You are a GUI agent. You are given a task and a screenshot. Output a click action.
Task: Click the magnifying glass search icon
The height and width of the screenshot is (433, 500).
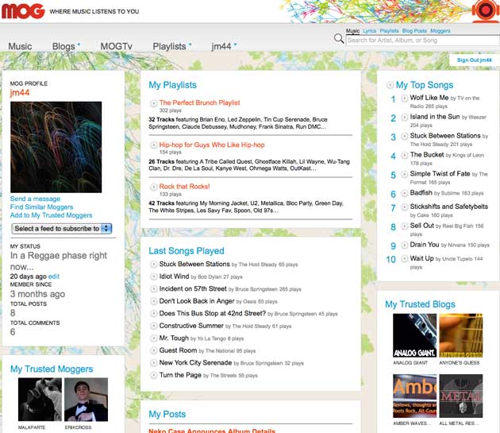[x=339, y=39]
